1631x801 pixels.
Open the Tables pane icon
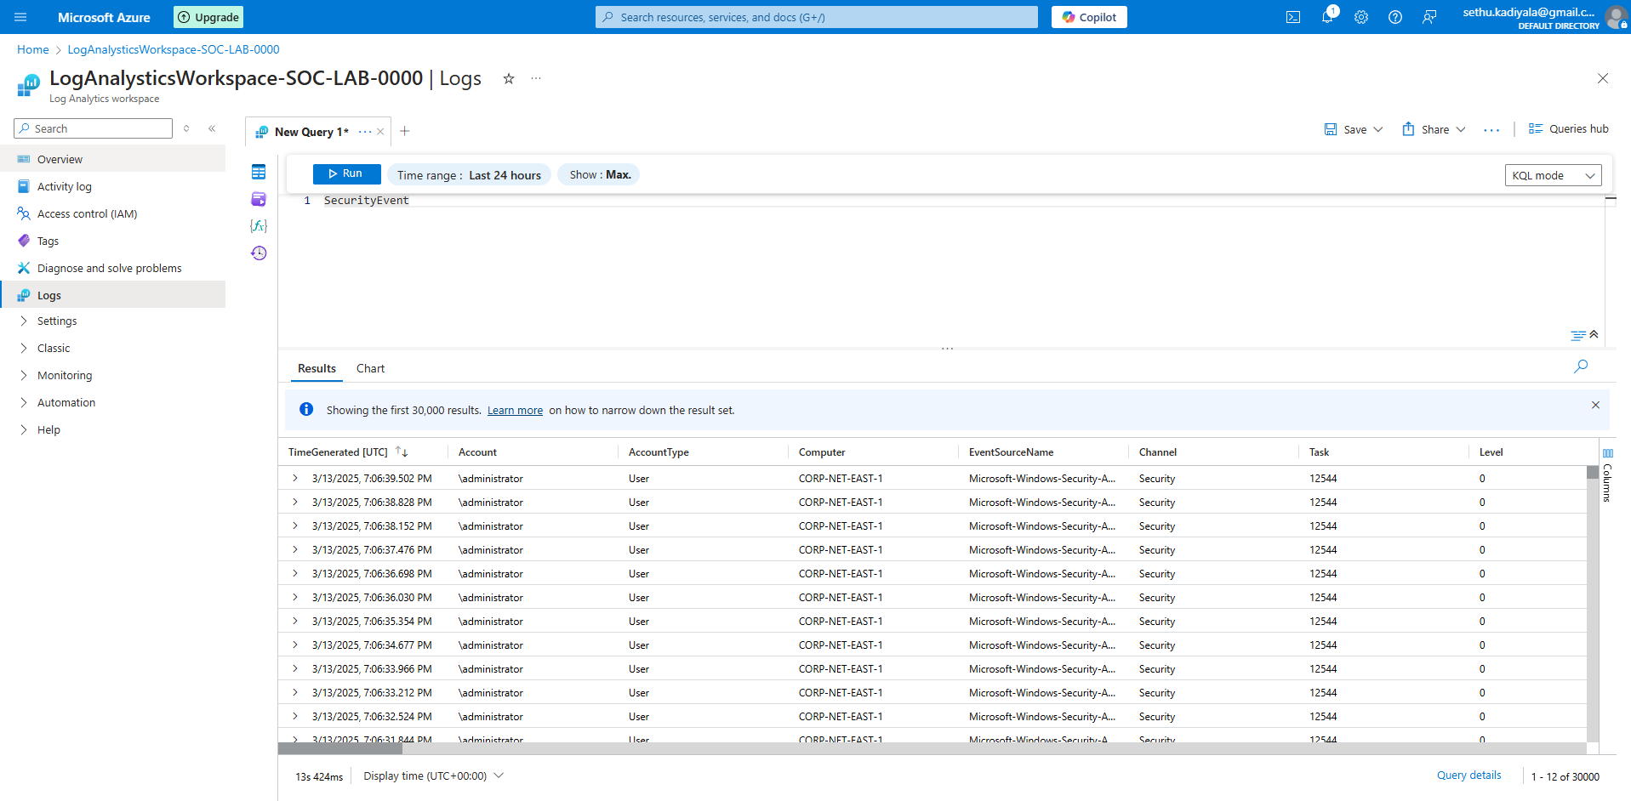click(x=259, y=172)
